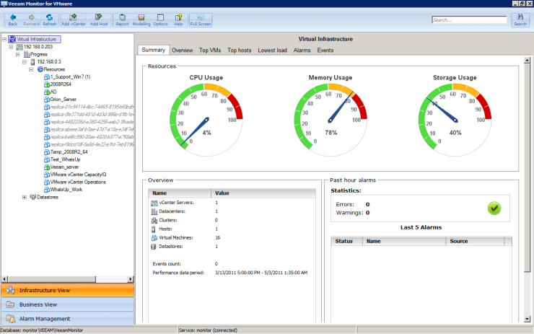Select the Temp_2008R2_64 VM
Image resolution: width=534 pixels, height=334 pixels.
click(x=69, y=151)
